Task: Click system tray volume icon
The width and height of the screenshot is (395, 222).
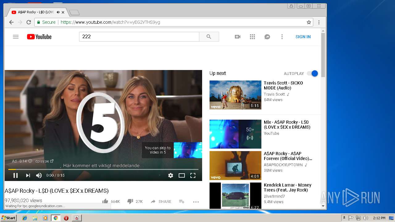Action: 366,218
